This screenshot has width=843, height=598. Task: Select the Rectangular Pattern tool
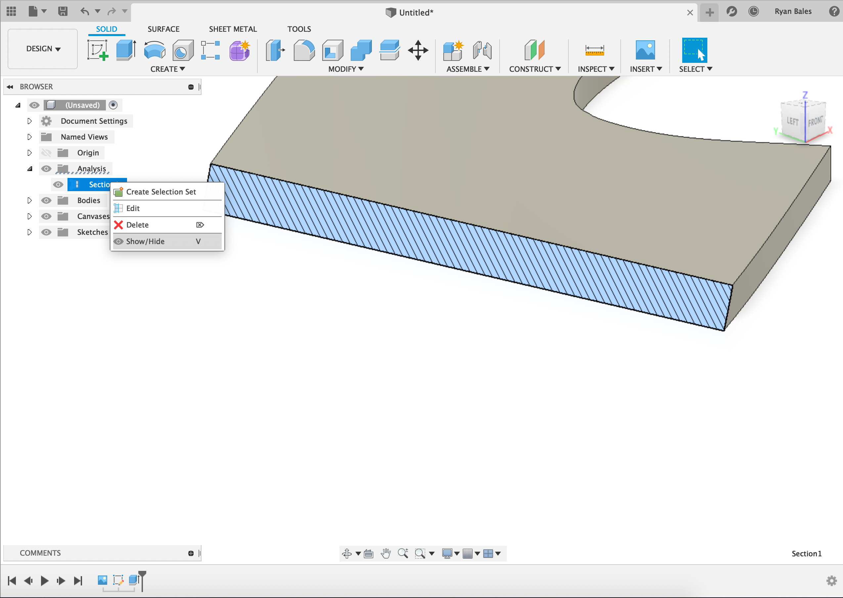click(211, 50)
